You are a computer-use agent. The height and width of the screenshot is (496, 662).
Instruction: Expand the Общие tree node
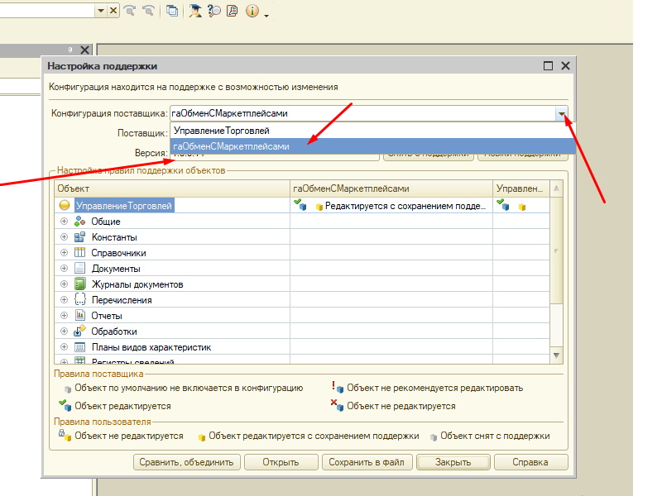(x=65, y=222)
